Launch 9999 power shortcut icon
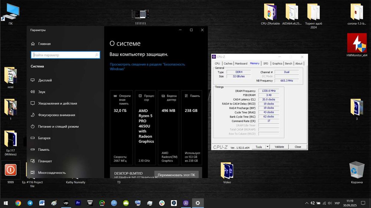Viewport: 371px width, 208px height. coord(11,172)
